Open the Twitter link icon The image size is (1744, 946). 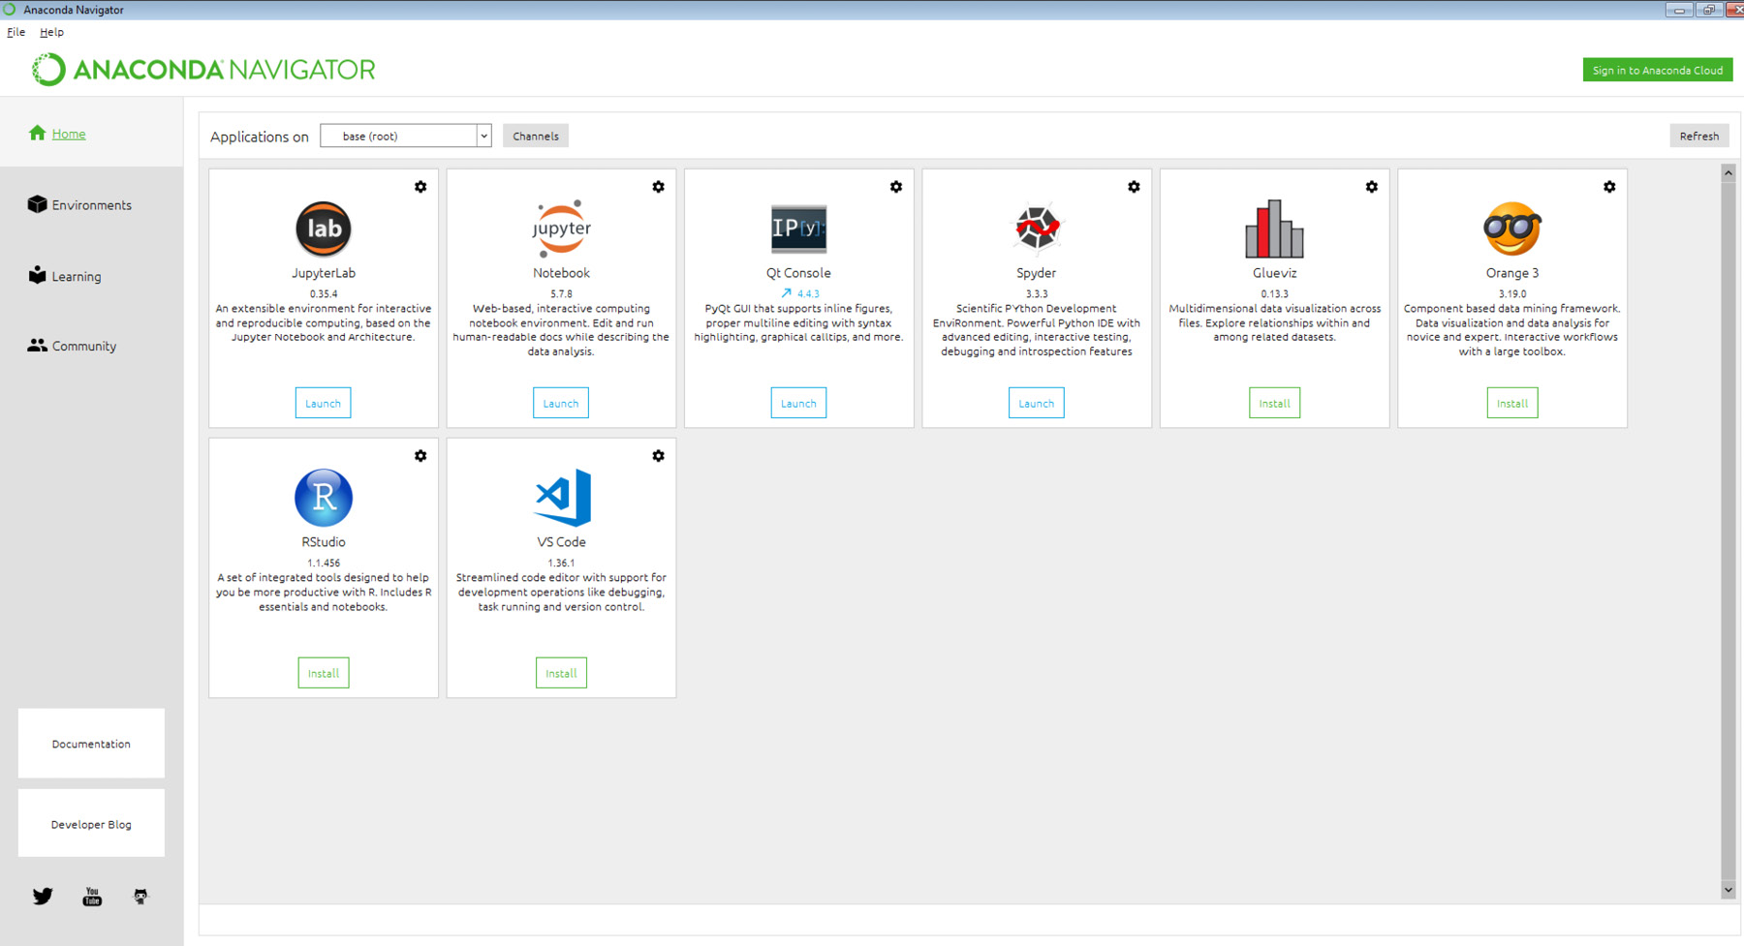coord(43,897)
